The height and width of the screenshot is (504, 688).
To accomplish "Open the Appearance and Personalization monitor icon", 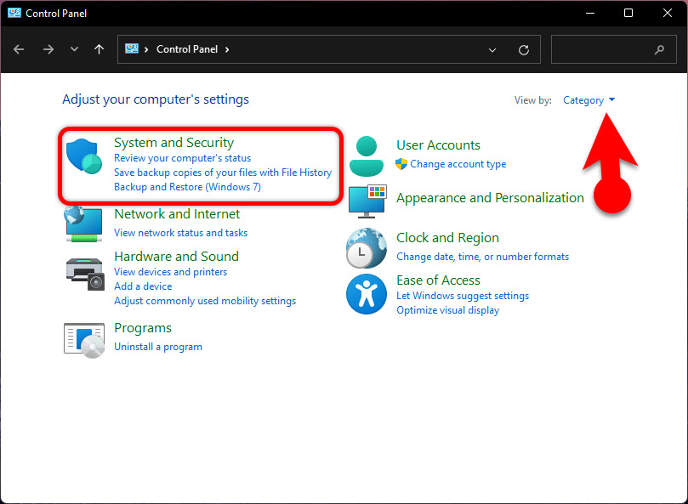I will pyautogui.click(x=367, y=202).
